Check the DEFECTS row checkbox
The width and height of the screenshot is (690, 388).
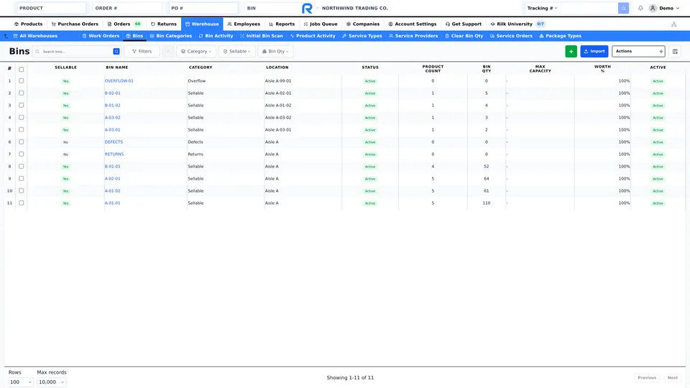coord(21,142)
